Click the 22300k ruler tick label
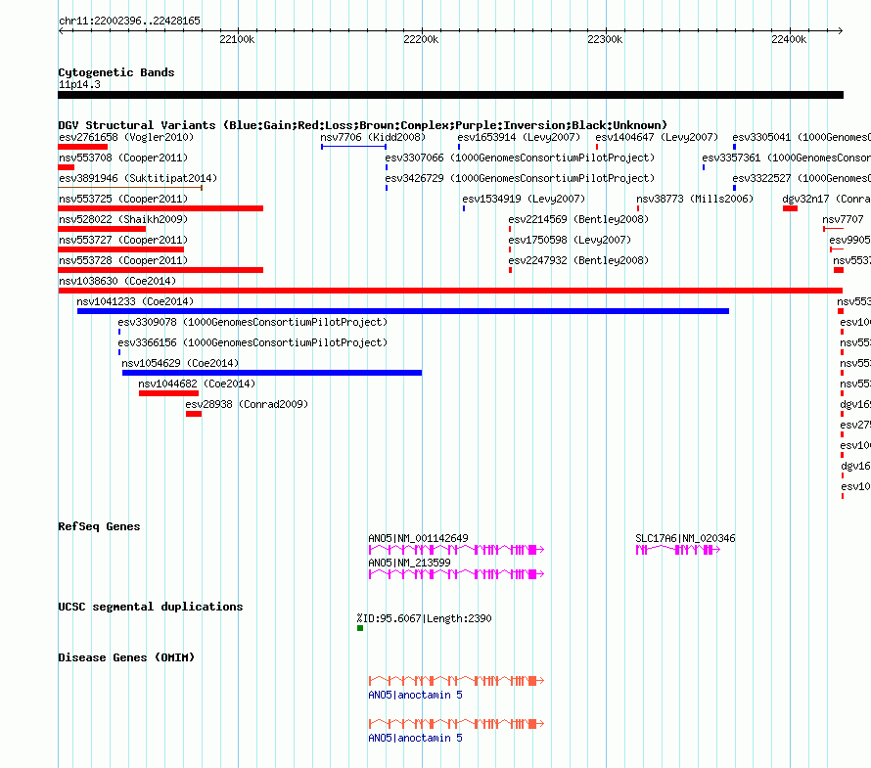 [605, 39]
